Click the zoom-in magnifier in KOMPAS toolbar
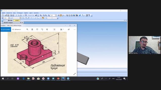Viewport: 161px width, 90px height. coord(41,15)
